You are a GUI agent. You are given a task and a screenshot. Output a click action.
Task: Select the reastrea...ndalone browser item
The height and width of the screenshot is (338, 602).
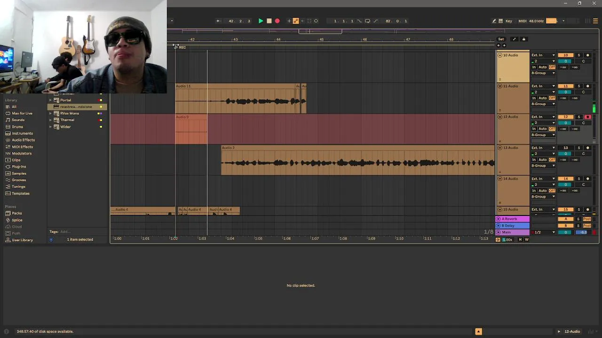pos(78,107)
